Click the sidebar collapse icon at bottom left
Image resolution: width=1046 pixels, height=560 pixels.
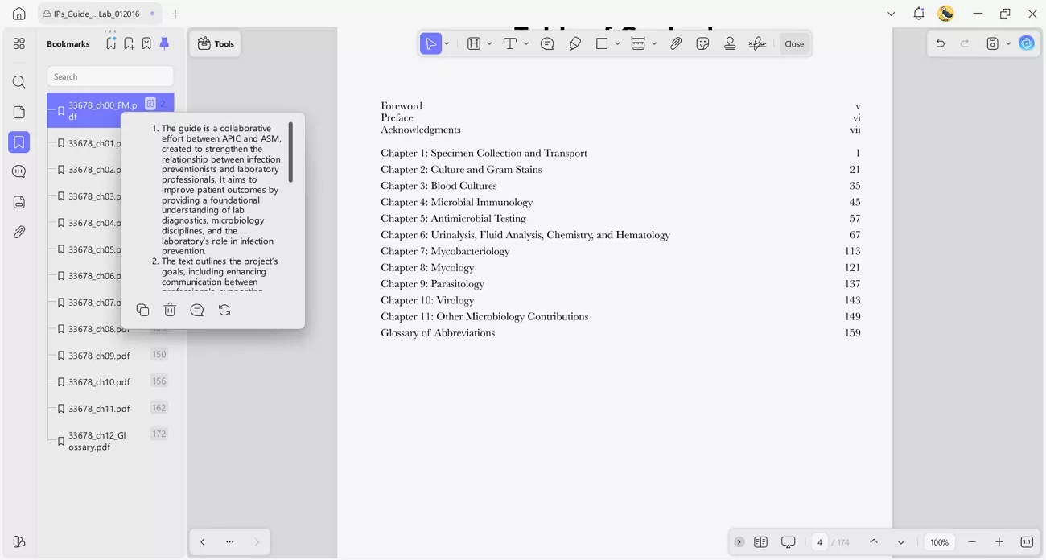[19, 541]
